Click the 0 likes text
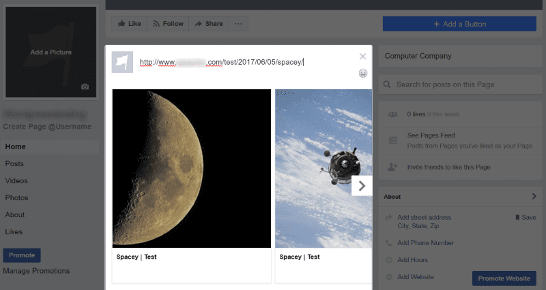 (416, 114)
